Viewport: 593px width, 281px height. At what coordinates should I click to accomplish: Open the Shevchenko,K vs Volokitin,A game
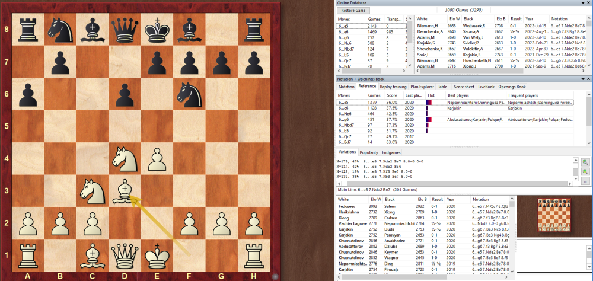coord(502,49)
